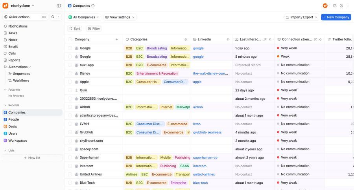Open Notifications in the sidebar
The image size is (354, 190).
coord(32,26)
